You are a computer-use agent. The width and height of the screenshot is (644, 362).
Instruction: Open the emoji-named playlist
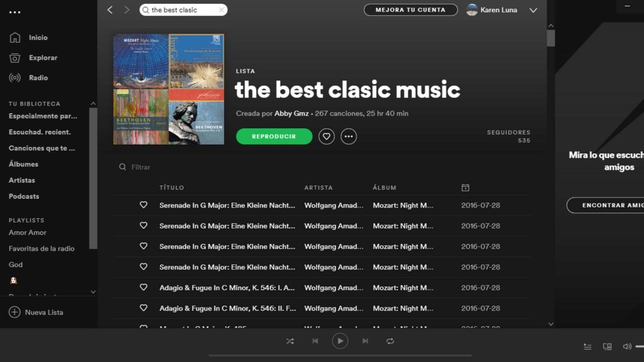tap(14, 281)
